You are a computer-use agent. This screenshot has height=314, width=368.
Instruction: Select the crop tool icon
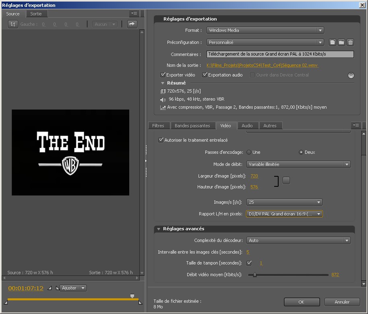pyautogui.click(x=13, y=24)
